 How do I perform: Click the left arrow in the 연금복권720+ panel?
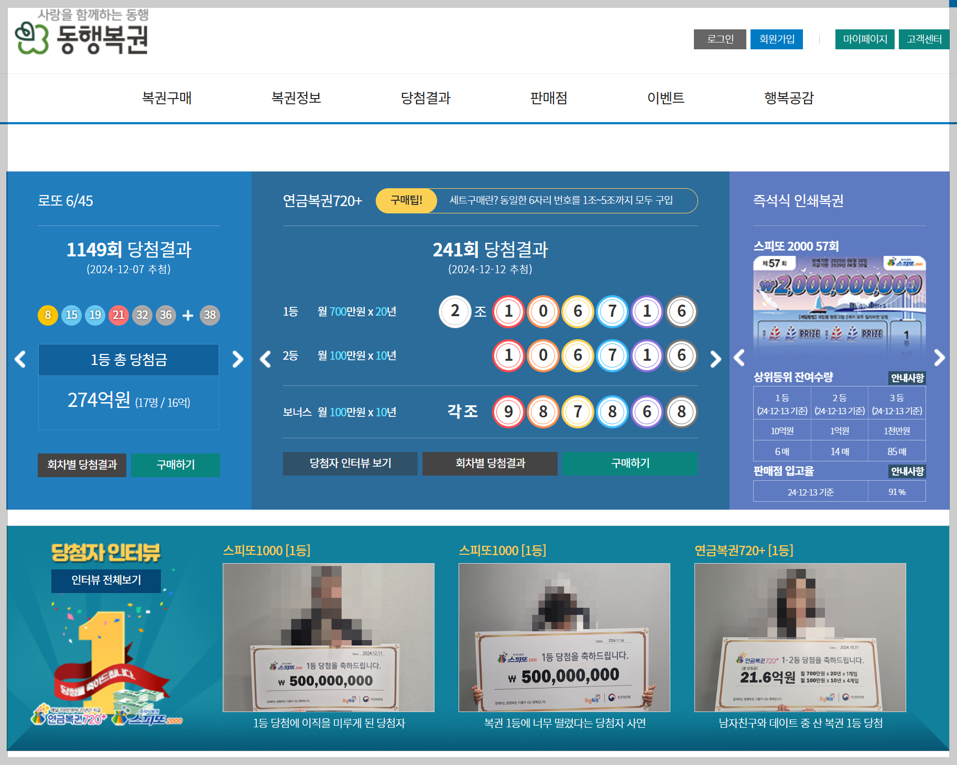pos(265,359)
